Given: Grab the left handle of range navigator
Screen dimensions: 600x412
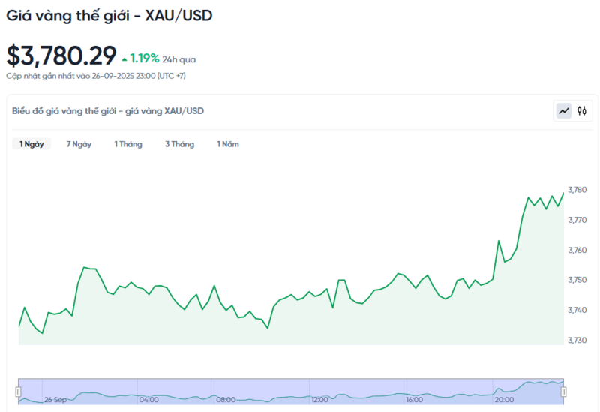Looking at the screenshot, I should 19,391.
